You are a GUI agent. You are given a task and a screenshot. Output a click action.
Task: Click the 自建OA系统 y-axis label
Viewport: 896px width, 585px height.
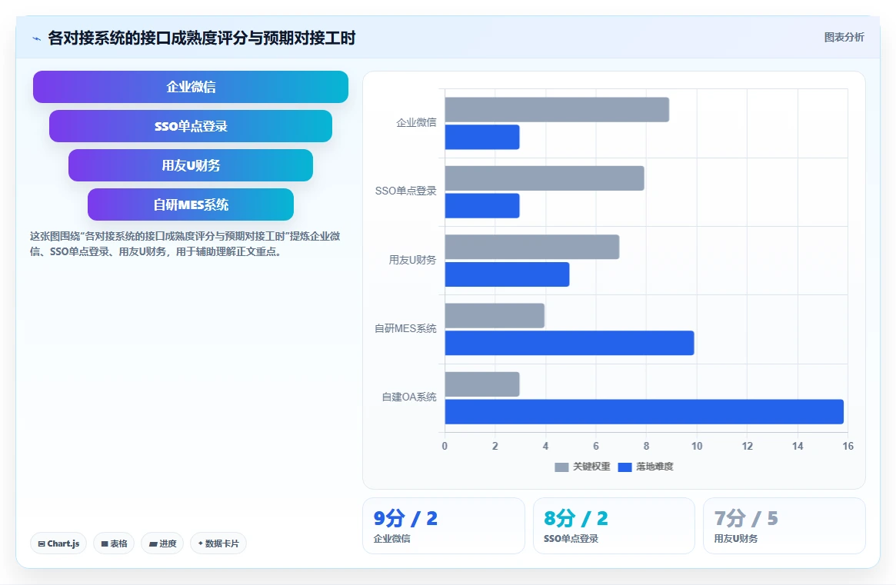[409, 397]
